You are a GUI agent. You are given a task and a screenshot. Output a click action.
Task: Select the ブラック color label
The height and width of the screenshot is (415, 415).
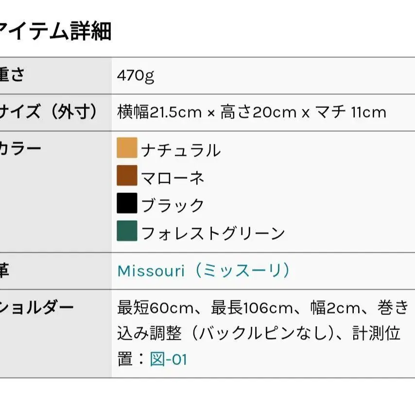click(173, 206)
